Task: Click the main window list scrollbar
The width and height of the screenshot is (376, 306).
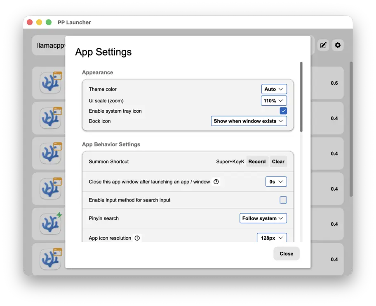Action: coord(351,129)
